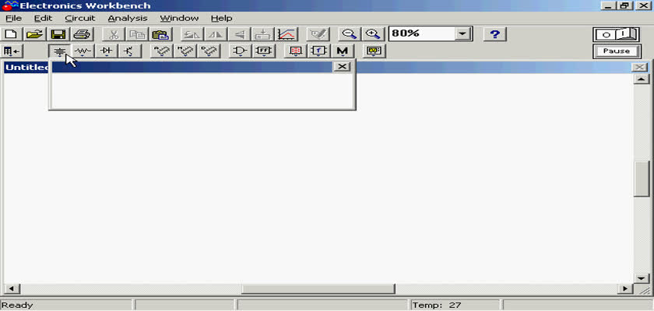Open the Transistors parts bin

(130, 51)
